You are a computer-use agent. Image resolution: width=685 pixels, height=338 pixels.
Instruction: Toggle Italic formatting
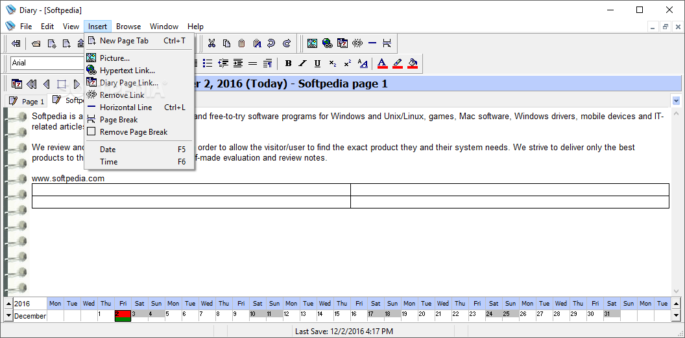[x=303, y=63]
